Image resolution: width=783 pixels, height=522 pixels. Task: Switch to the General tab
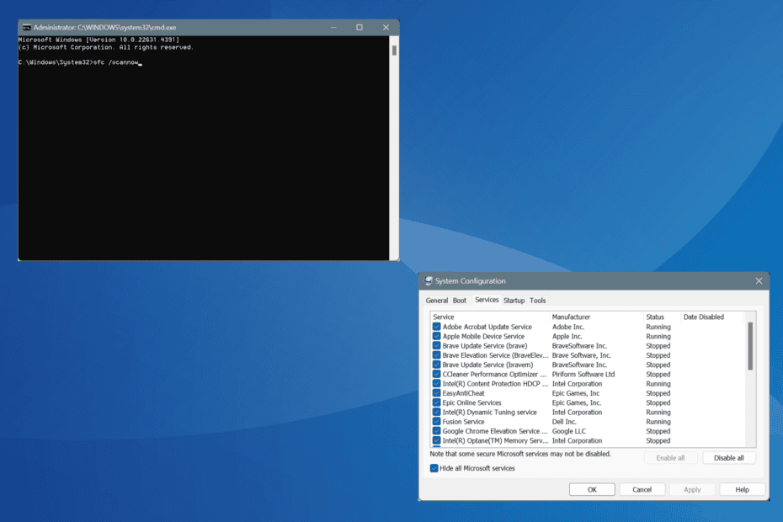point(437,300)
